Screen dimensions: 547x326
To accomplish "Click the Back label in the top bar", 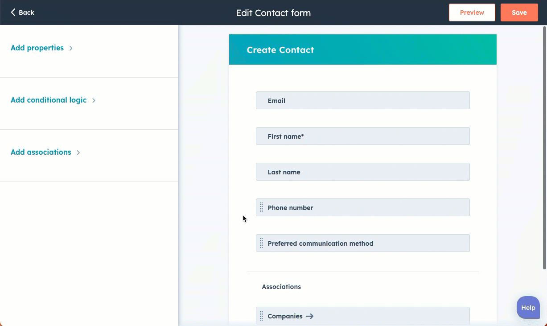I will [25, 12].
